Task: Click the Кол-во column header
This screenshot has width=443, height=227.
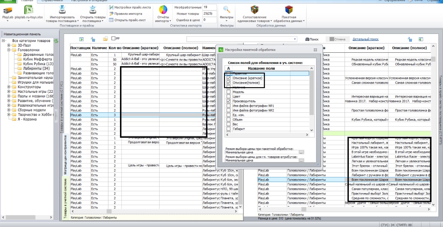Action: (x=115, y=48)
